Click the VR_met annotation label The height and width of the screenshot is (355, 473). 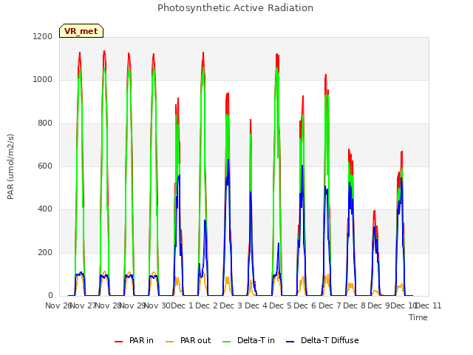point(81,31)
